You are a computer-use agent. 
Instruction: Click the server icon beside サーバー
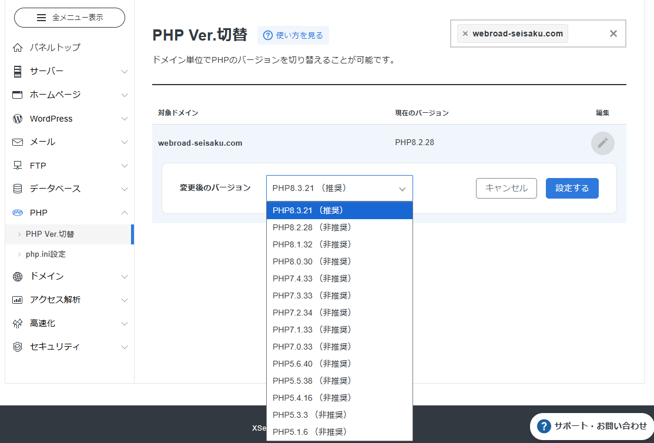[18, 71]
